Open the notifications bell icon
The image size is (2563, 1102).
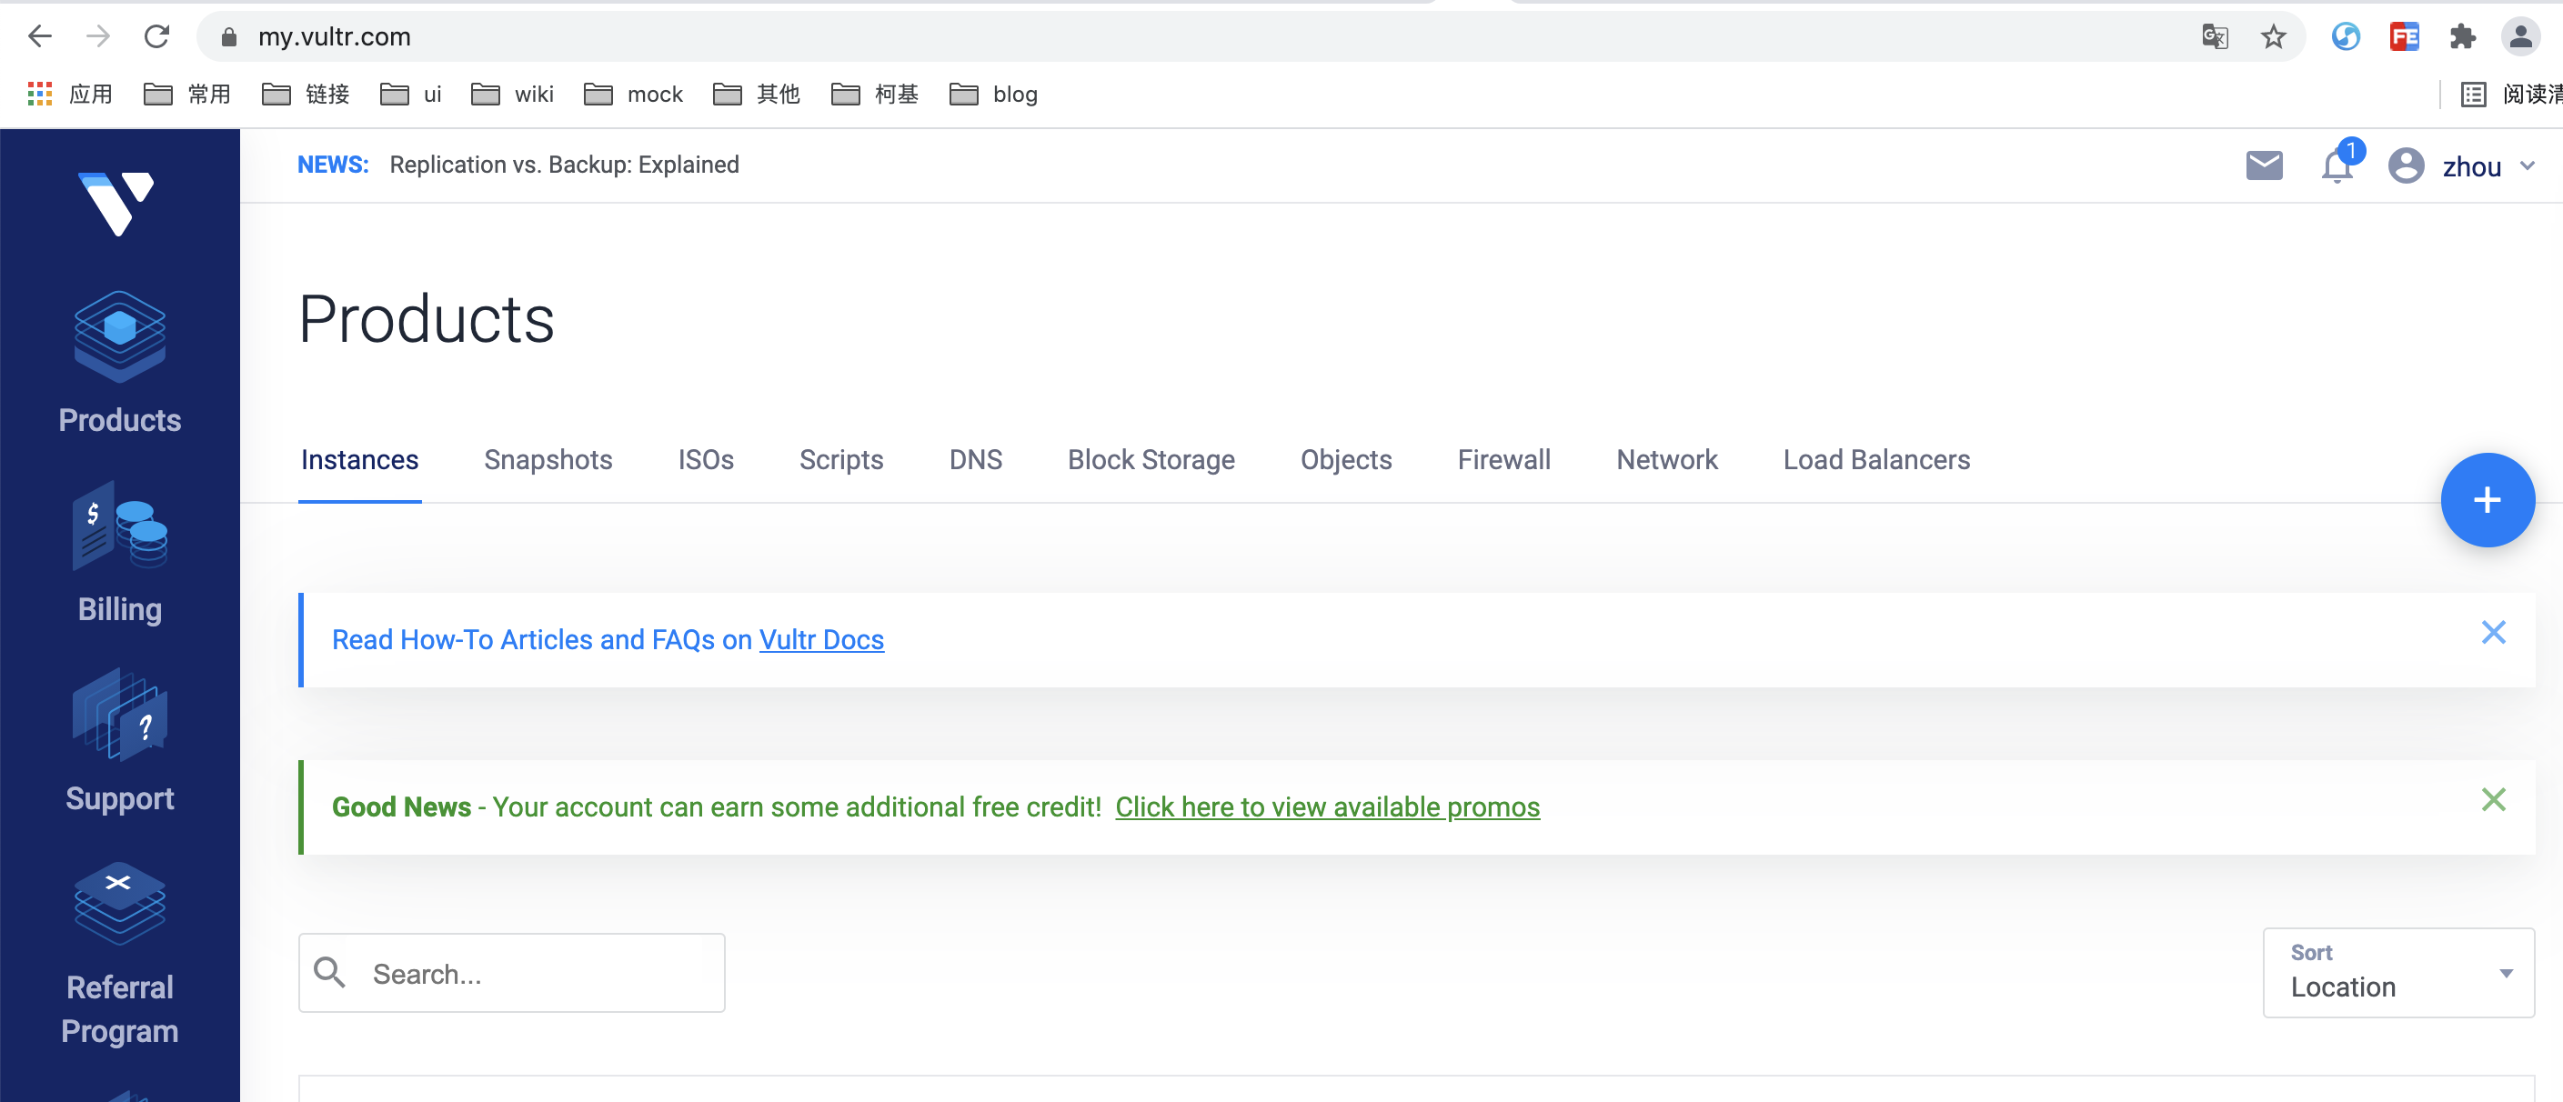[x=2337, y=165]
